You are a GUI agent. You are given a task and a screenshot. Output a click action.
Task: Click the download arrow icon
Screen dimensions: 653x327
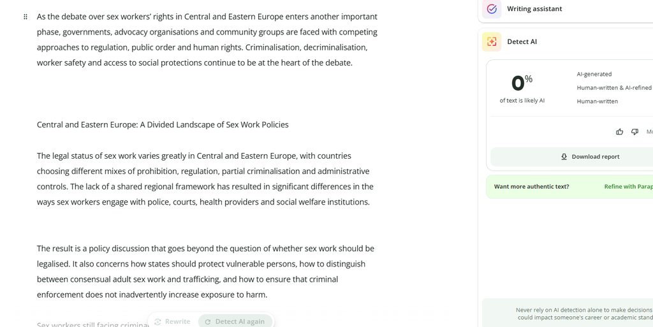click(564, 156)
